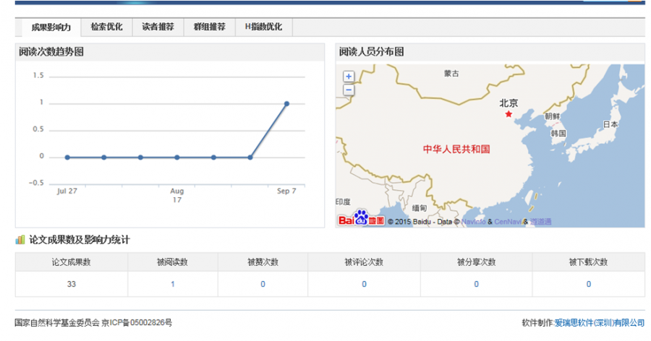Click the 阅读人员分布图 panel title
This screenshot has width=651, height=341.
[x=372, y=52]
